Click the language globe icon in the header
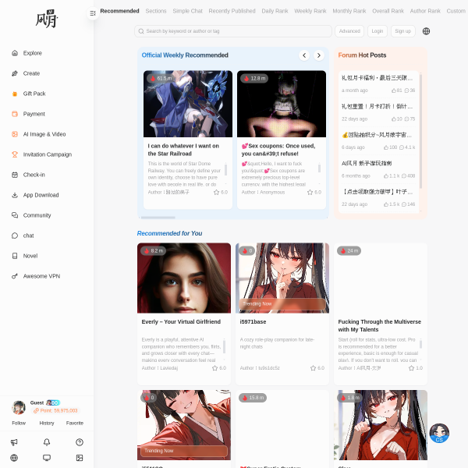The image size is (468, 468). click(x=426, y=31)
